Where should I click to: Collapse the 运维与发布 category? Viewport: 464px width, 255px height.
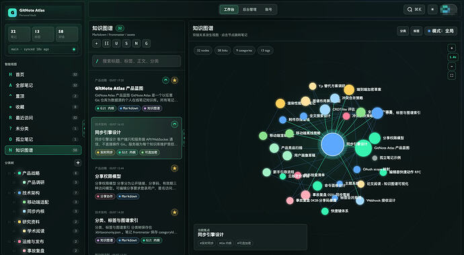click(x=15, y=242)
